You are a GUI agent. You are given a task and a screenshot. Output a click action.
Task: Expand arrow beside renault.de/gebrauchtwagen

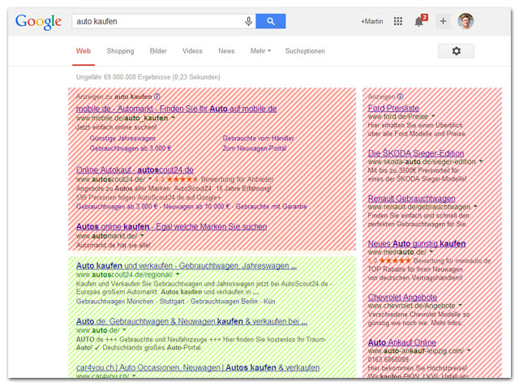475,207
